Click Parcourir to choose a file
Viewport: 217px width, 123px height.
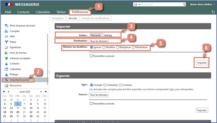click(x=96, y=35)
